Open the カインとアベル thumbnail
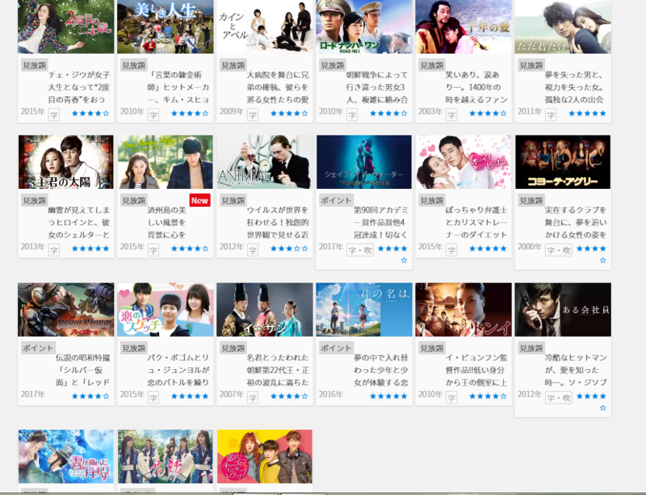The width and height of the screenshot is (646, 495). [x=265, y=27]
